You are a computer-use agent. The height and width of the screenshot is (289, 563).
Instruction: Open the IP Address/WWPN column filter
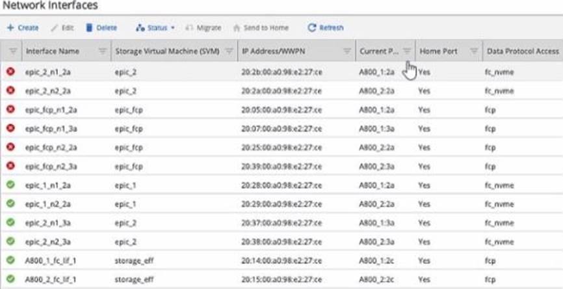[x=347, y=50]
